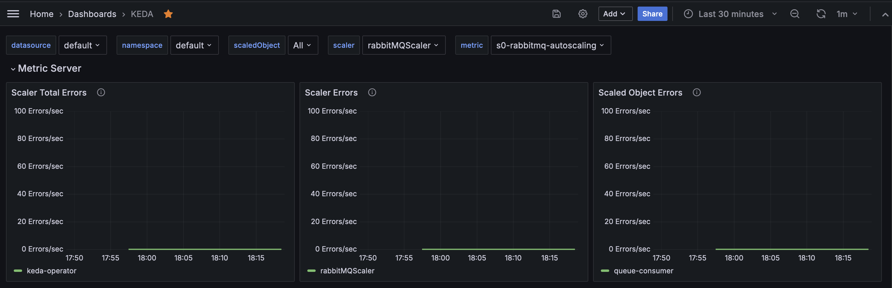The image size is (892, 288).
Task: Click the Share button
Action: click(652, 14)
